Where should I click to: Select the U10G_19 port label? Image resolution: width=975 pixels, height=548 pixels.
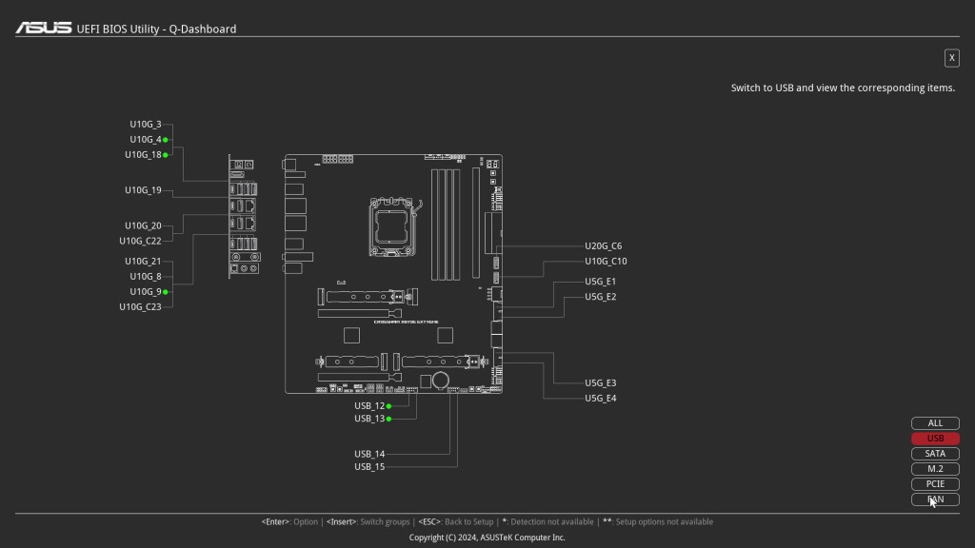coord(143,190)
